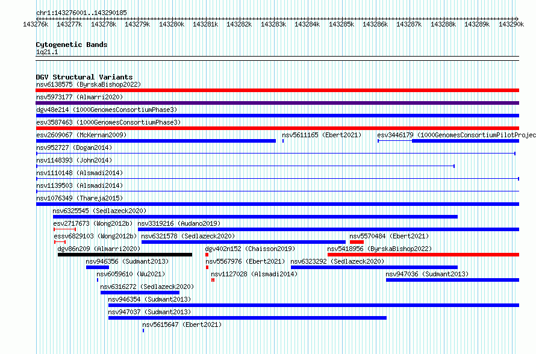Open esv2717673 (Wong2012b) label
Screen dimensions: 536x354
point(93,223)
